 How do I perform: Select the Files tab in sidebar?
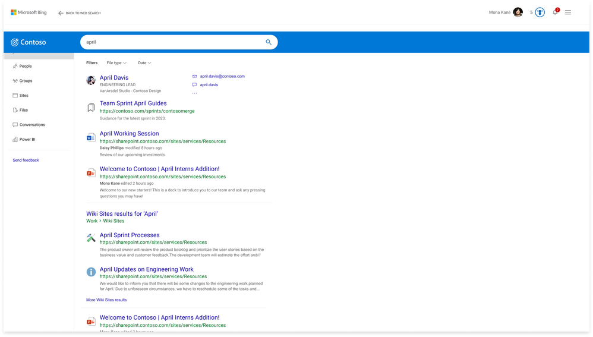click(20, 110)
